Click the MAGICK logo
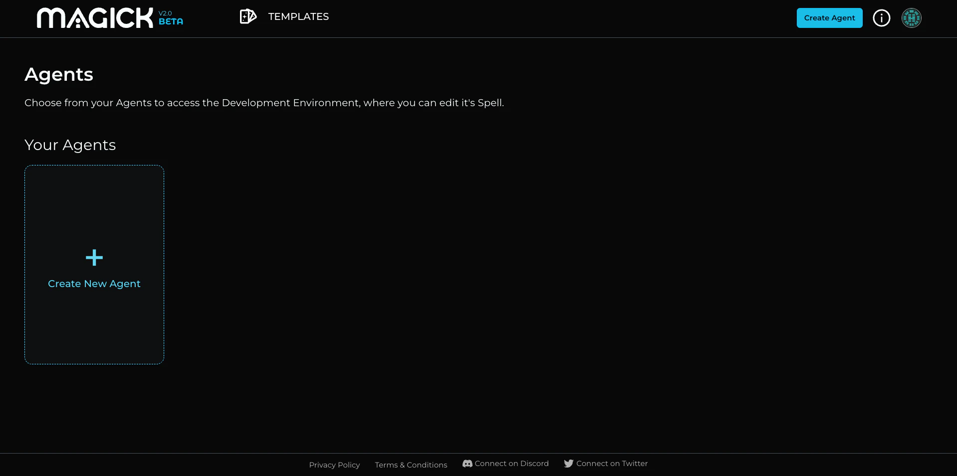 (x=95, y=17)
